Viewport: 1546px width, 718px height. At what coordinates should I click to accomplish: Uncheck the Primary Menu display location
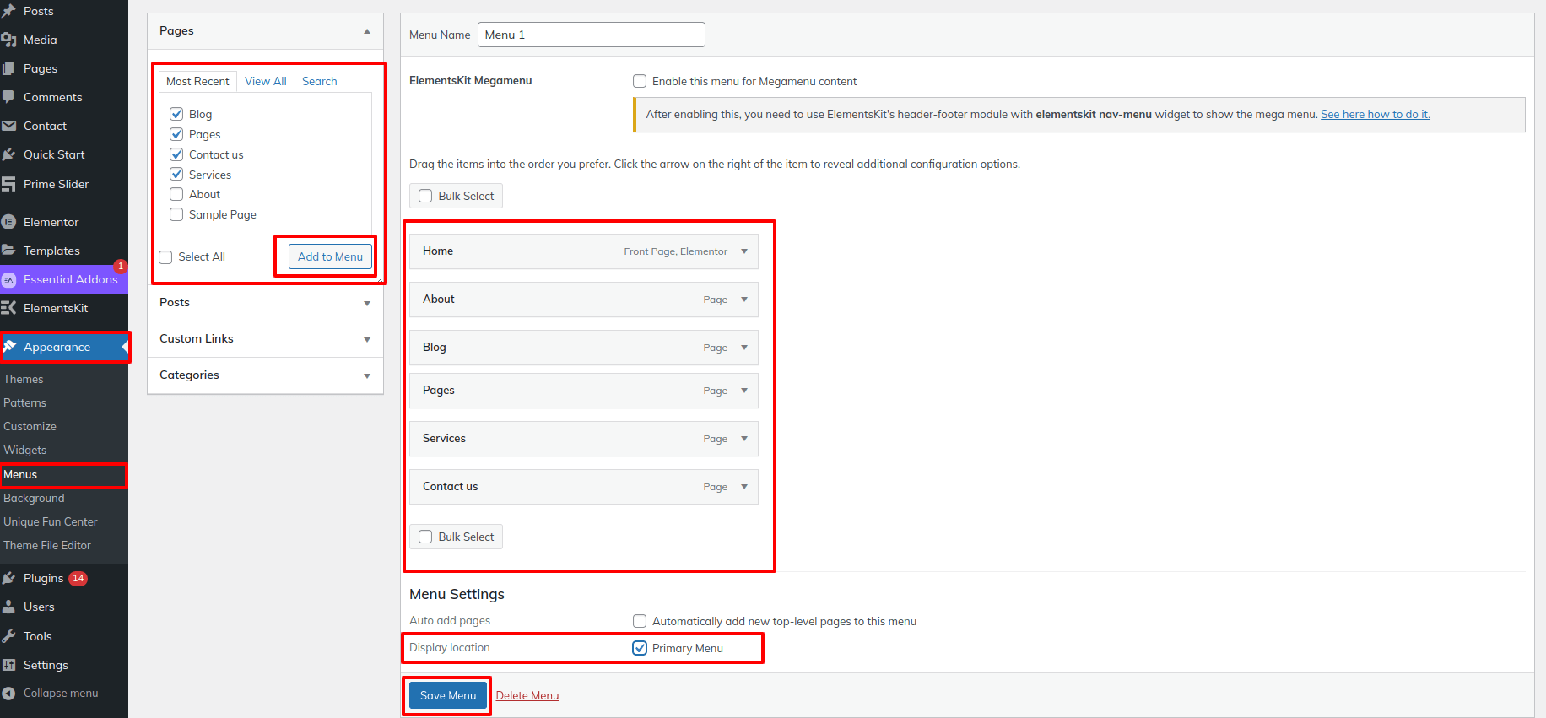click(640, 648)
